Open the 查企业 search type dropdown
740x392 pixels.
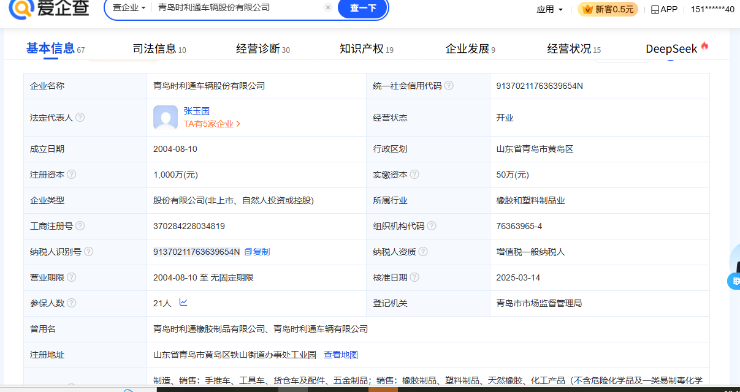(129, 8)
